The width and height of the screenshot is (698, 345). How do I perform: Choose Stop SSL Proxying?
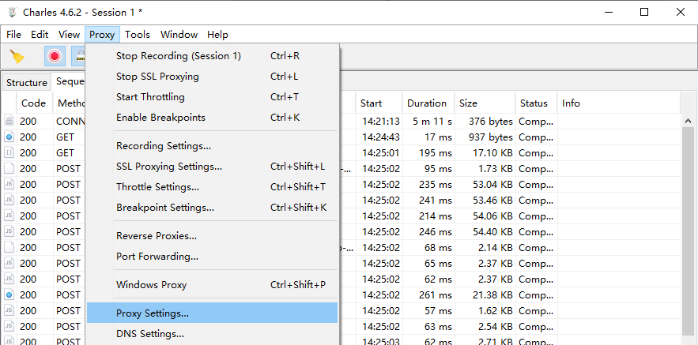pyautogui.click(x=212, y=77)
